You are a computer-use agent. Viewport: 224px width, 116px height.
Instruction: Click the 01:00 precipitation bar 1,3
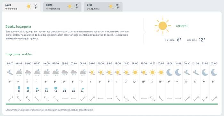coord(19,88)
